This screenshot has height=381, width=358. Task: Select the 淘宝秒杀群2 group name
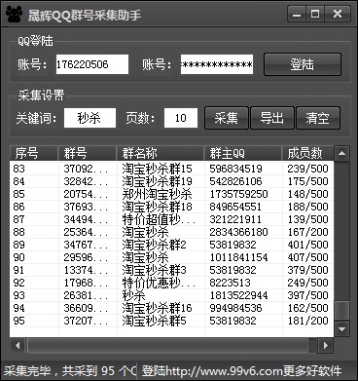click(x=155, y=245)
